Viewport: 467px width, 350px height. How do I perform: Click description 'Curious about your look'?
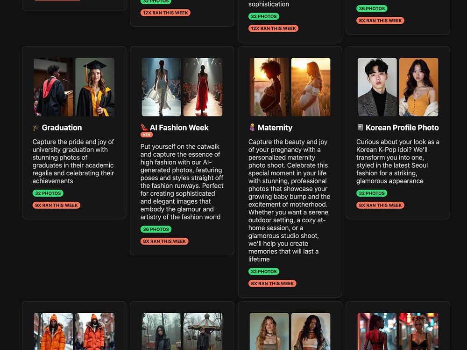tap(398, 161)
